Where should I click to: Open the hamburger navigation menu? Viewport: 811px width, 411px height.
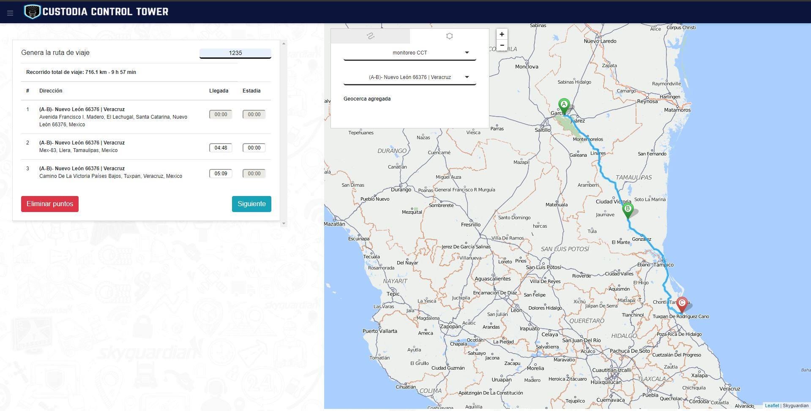(10, 13)
